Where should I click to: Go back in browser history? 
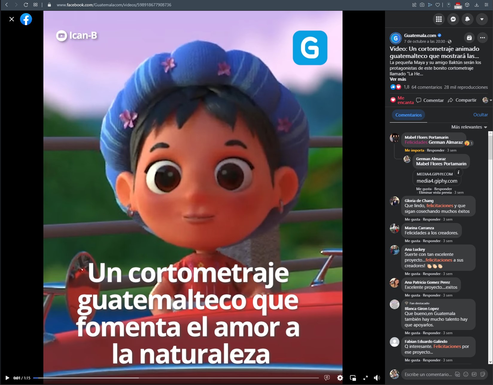pyautogui.click(x=7, y=5)
